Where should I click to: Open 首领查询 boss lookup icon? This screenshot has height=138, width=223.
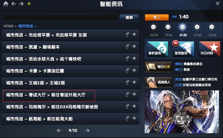(x=184, y=49)
